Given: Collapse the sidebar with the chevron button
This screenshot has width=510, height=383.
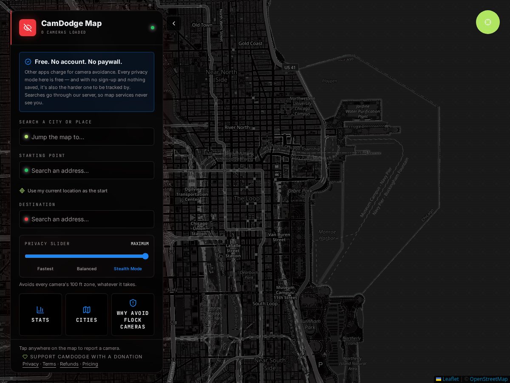Looking at the screenshot, I should pos(174,24).
